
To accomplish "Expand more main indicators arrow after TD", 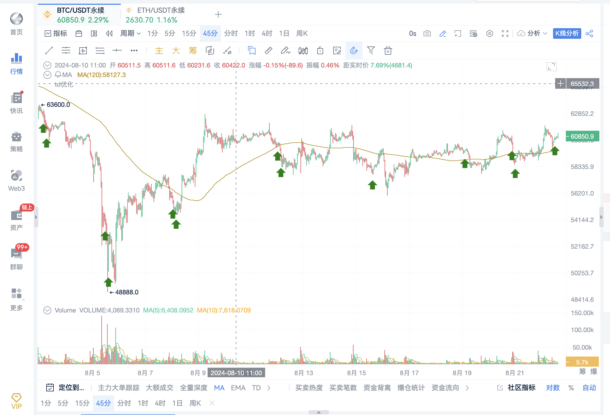I will (269, 388).
